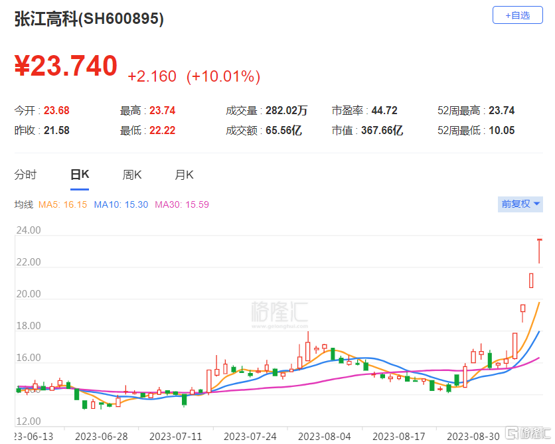Viewport: 555px width, 444px height.
Task: Click 市值 value 367.66亿
Action: 382,130
